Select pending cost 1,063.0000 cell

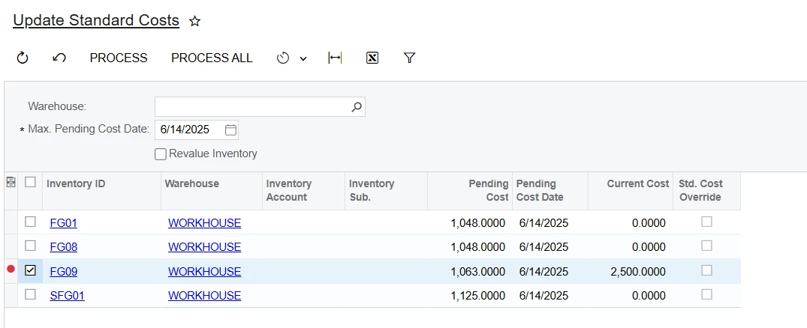(470, 272)
